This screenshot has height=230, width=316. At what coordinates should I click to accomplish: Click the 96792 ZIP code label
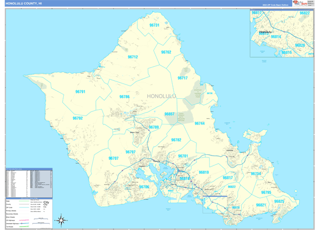pos(77,119)
